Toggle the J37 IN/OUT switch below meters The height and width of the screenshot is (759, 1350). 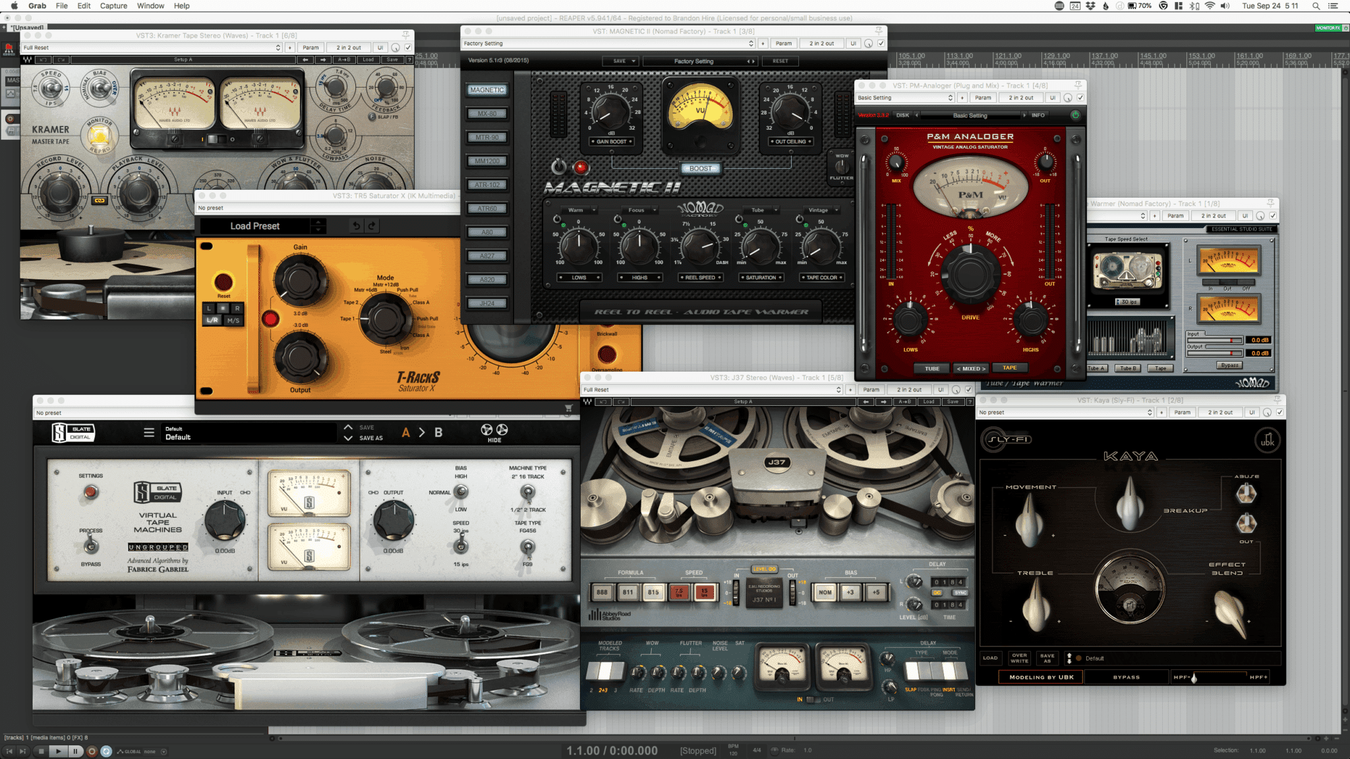(x=814, y=700)
